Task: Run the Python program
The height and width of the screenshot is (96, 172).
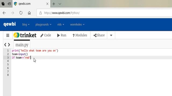Action: (x=62, y=35)
